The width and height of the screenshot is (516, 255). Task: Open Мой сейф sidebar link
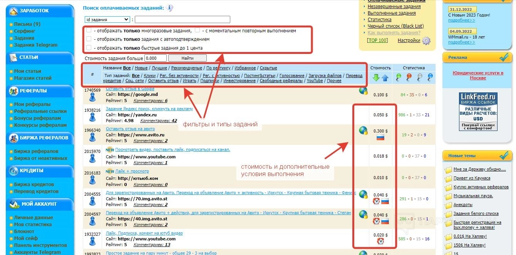(x=26, y=238)
